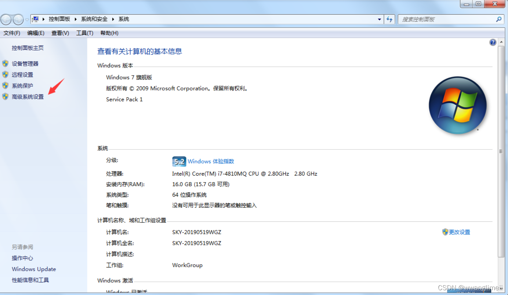
Task: Maximize the window
Action: (478, 4)
